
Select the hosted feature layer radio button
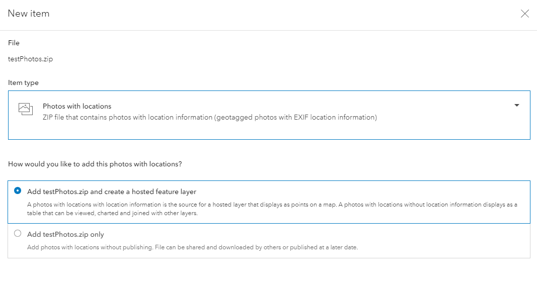coord(18,190)
